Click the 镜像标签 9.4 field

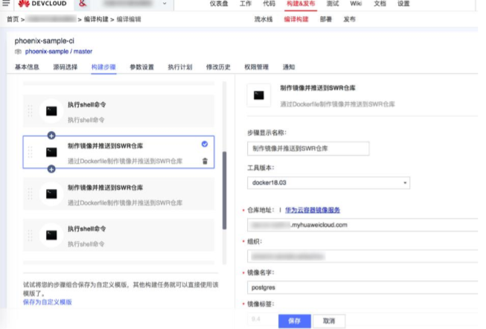pyautogui.click(x=261, y=319)
